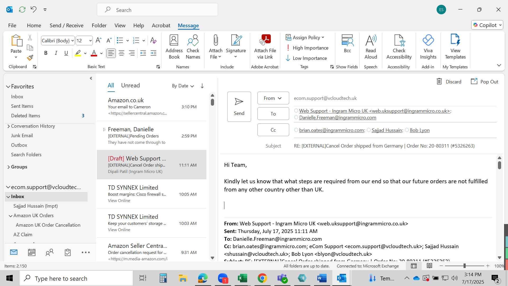Click the top Search box

(x=157, y=10)
